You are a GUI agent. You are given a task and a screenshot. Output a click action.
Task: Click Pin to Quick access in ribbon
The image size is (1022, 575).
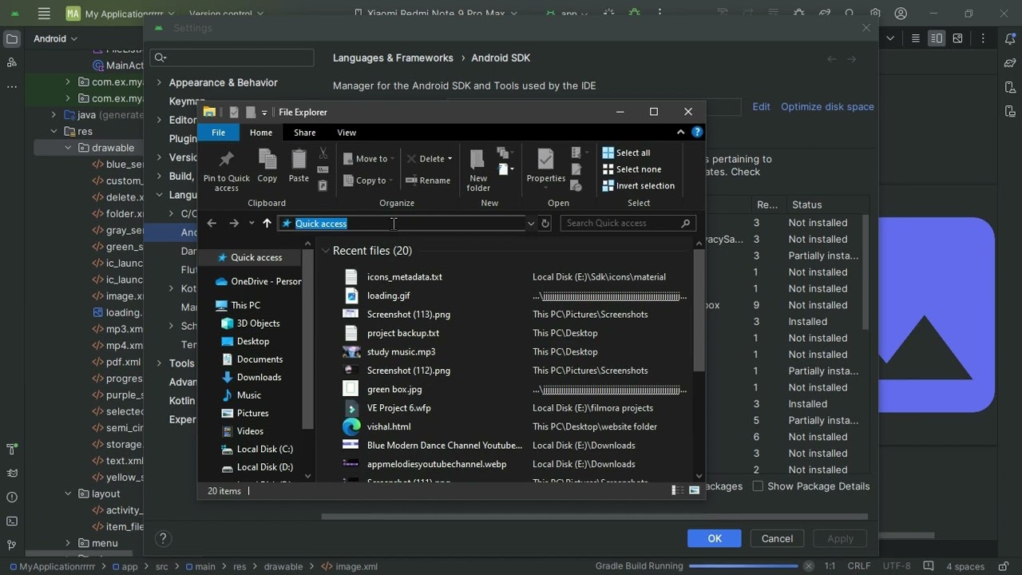point(226,171)
